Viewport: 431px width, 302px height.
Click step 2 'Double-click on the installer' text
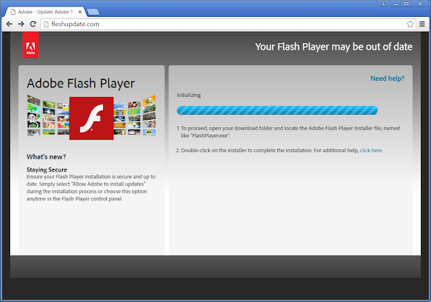[279, 151]
